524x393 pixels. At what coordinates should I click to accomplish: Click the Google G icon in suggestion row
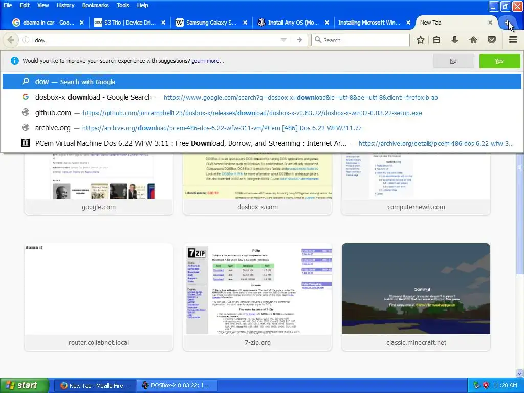pos(26,97)
